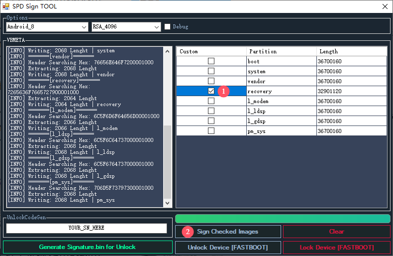
Task: Uncheck the recovery partition checkbox
Action: pyautogui.click(x=211, y=91)
